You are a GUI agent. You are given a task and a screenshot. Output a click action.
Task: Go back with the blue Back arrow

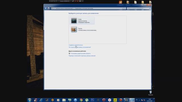point(45,8)
